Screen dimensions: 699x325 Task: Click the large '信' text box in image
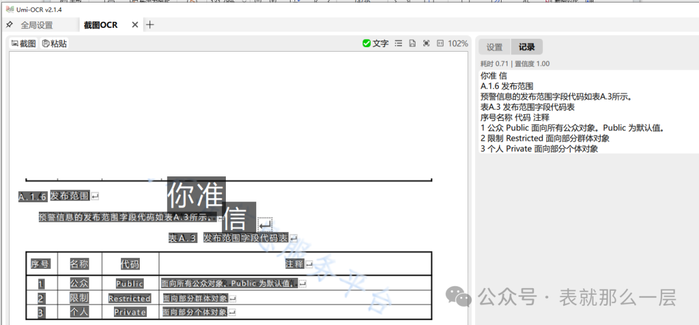[239, 217]
